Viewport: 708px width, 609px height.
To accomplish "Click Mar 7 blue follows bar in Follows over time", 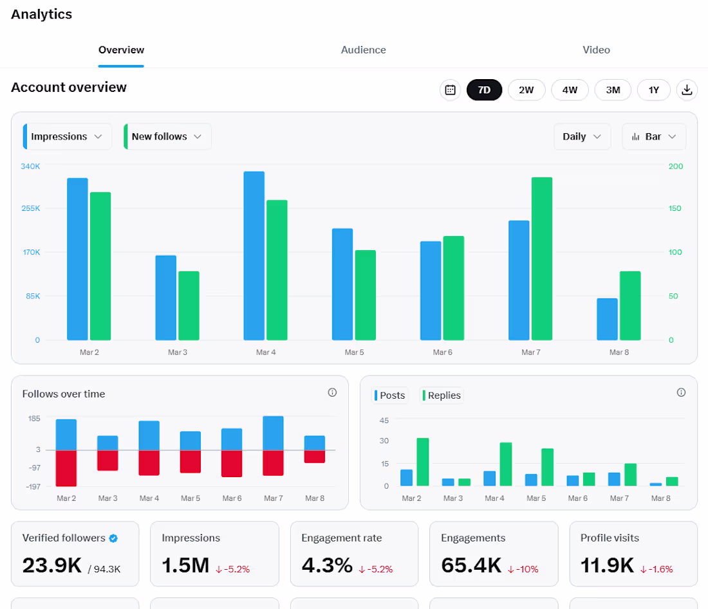I will tap(273, 433).
